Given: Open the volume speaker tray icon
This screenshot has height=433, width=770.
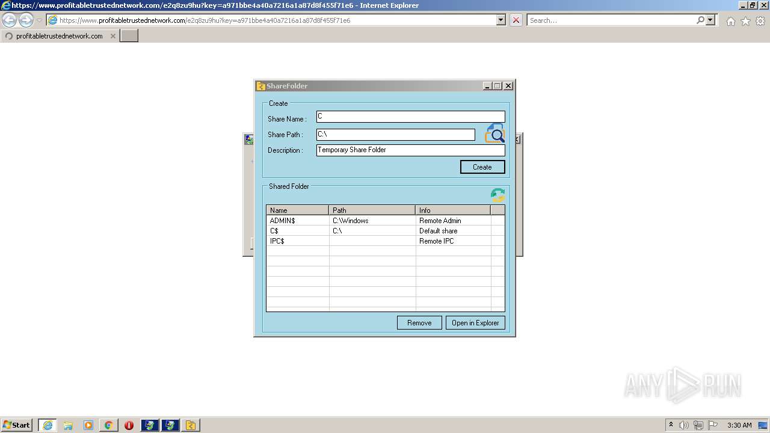Looking at the screenshot, I should 684,425.
